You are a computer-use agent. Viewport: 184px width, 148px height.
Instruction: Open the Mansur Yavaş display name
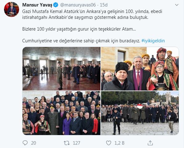(37, 5)
